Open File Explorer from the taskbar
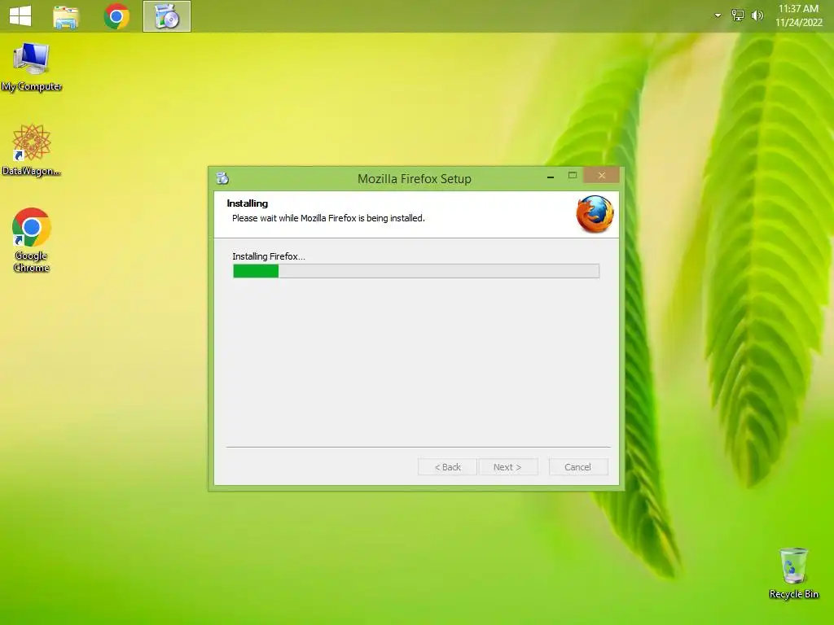 click(66, 16)
